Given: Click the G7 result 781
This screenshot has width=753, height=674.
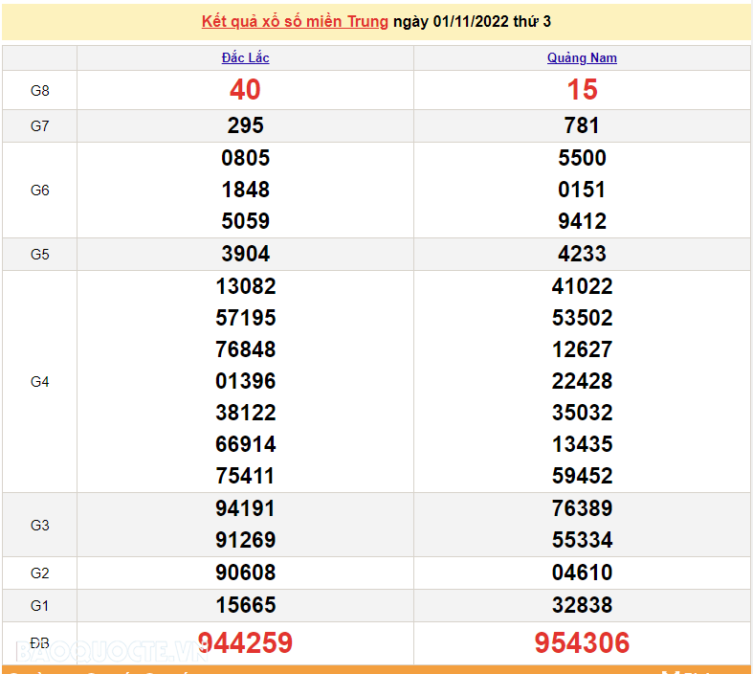Looking at the screenshot, I should point(582,125).
